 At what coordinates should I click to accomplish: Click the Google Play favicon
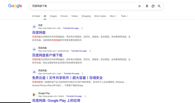tap(34, 95)
